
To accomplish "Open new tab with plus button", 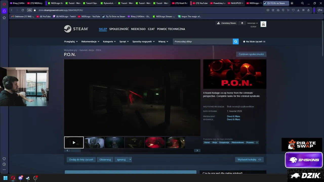I will pyautogui.click(x=292, y=3).
